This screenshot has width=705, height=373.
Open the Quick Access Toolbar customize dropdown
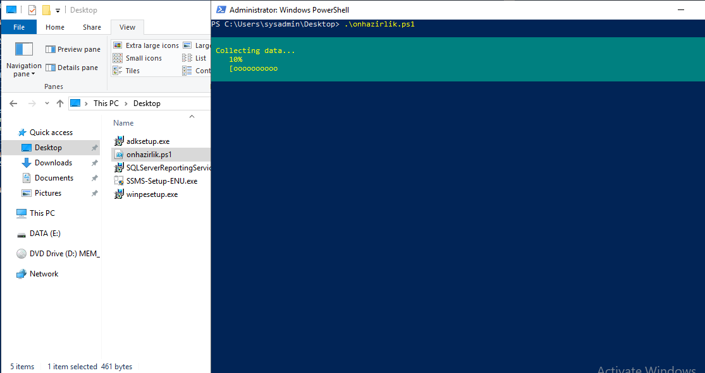click(x=58, y=9)
